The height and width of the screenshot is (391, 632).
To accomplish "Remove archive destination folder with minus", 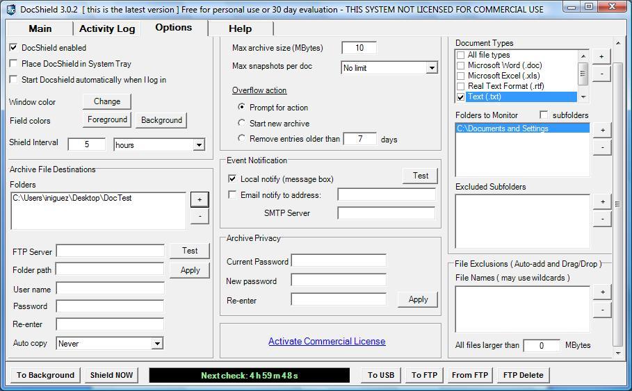I will pyautogui.click(x=200, y=216).
